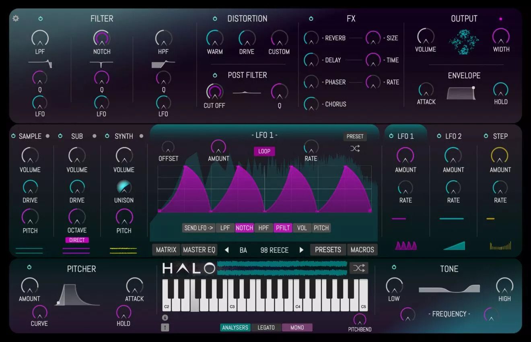This screenshot has width=531, height=342.
Task: Enable the LEGATO button
Action: pyautogui.click(x=266, y=328)
